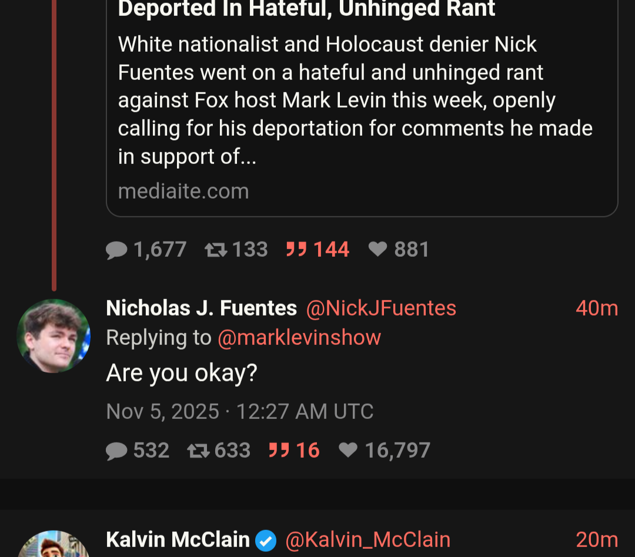Select the Nicholas J. Fuentes display name
This screenshot has height=557, width=635.
coord(201,308)
